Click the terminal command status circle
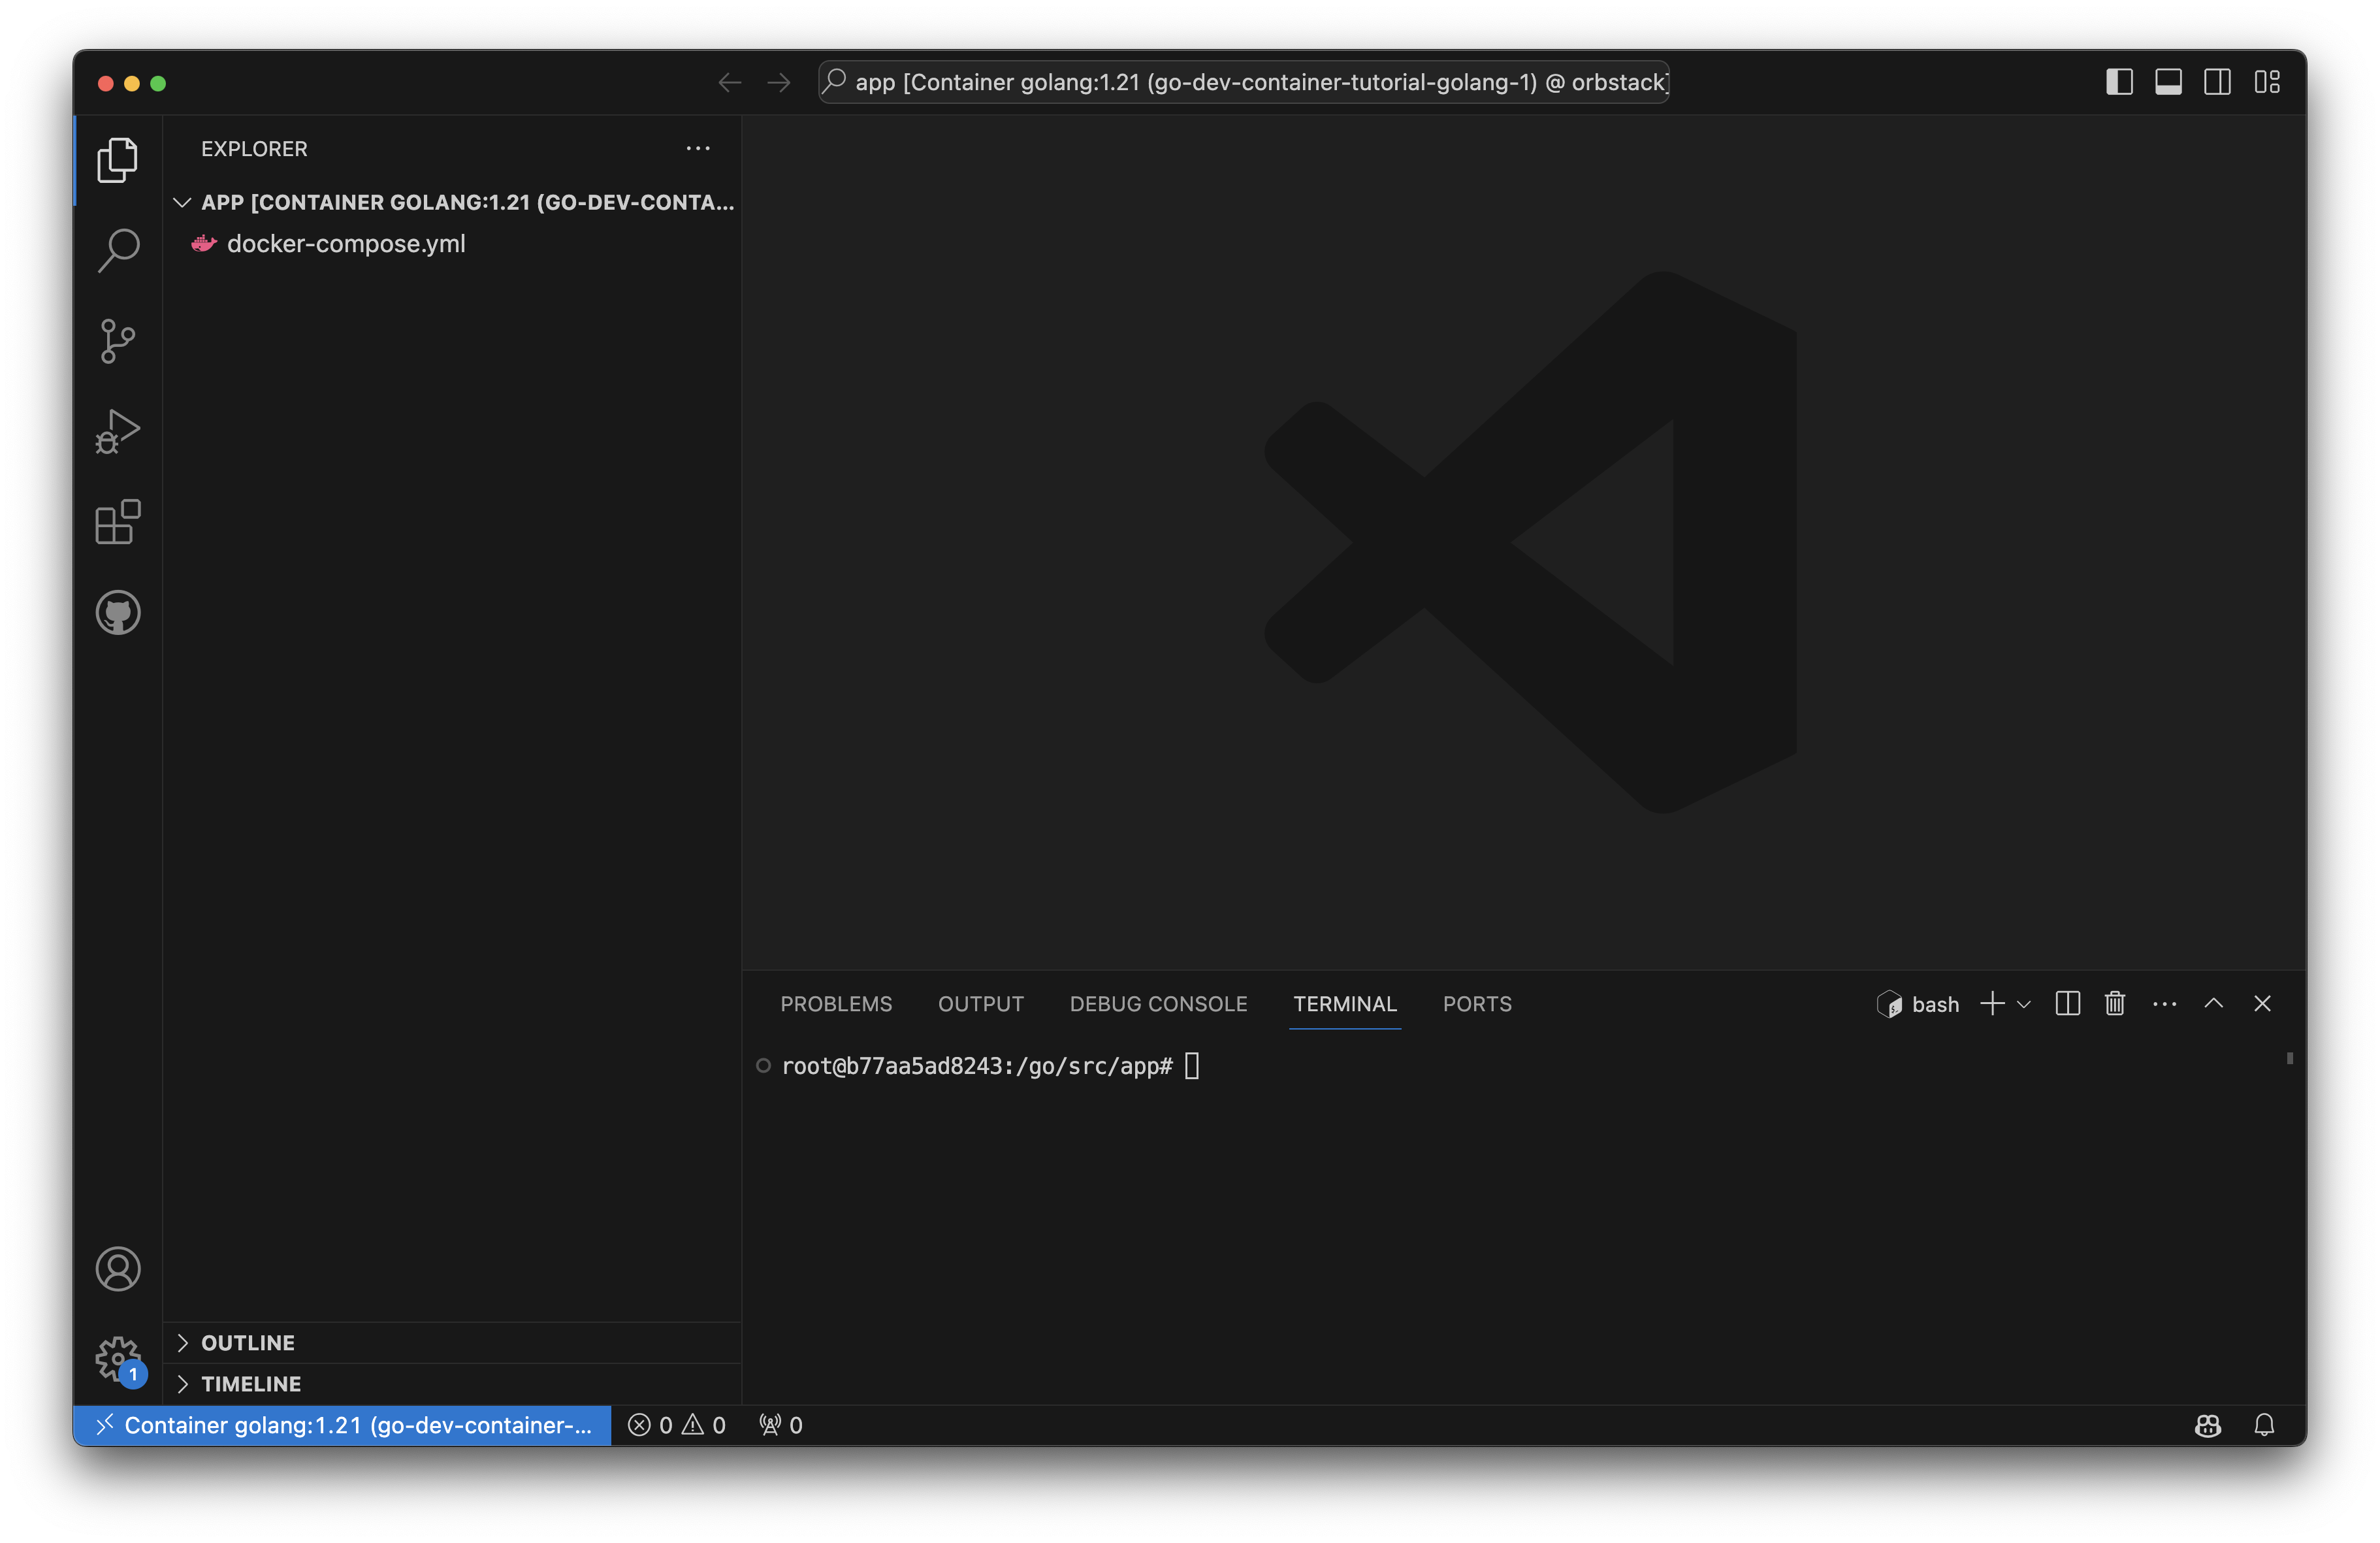 (763, 1066)
